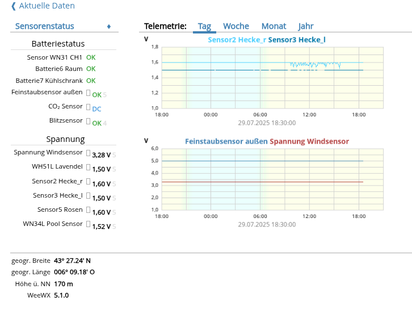Select the Tag telemetry tab
This screenshot has height=310, width=412.
click(204, 26)
